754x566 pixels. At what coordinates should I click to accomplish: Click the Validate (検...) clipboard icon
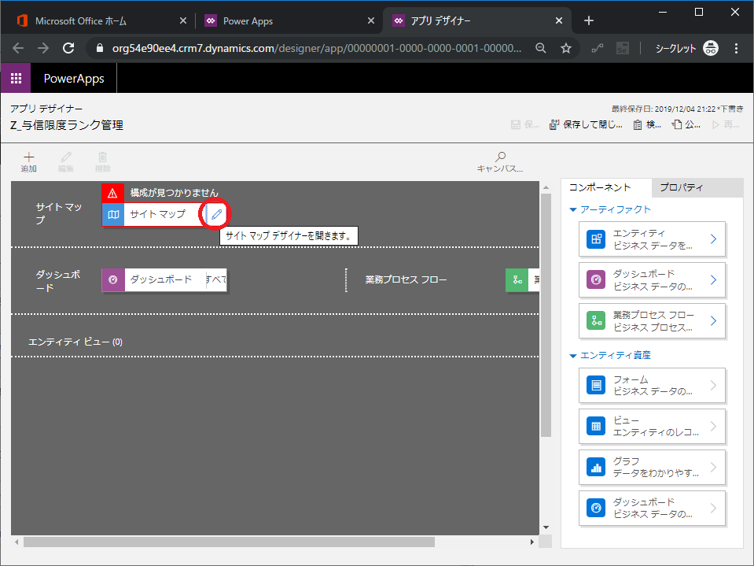click(x=638, y=125)
